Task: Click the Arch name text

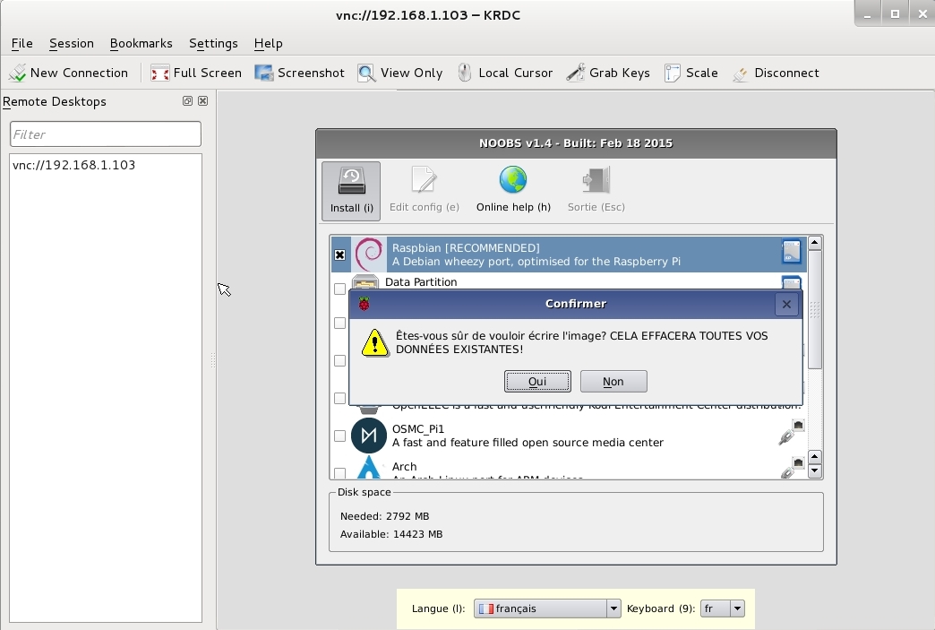Action: click(x=404, y=467)
